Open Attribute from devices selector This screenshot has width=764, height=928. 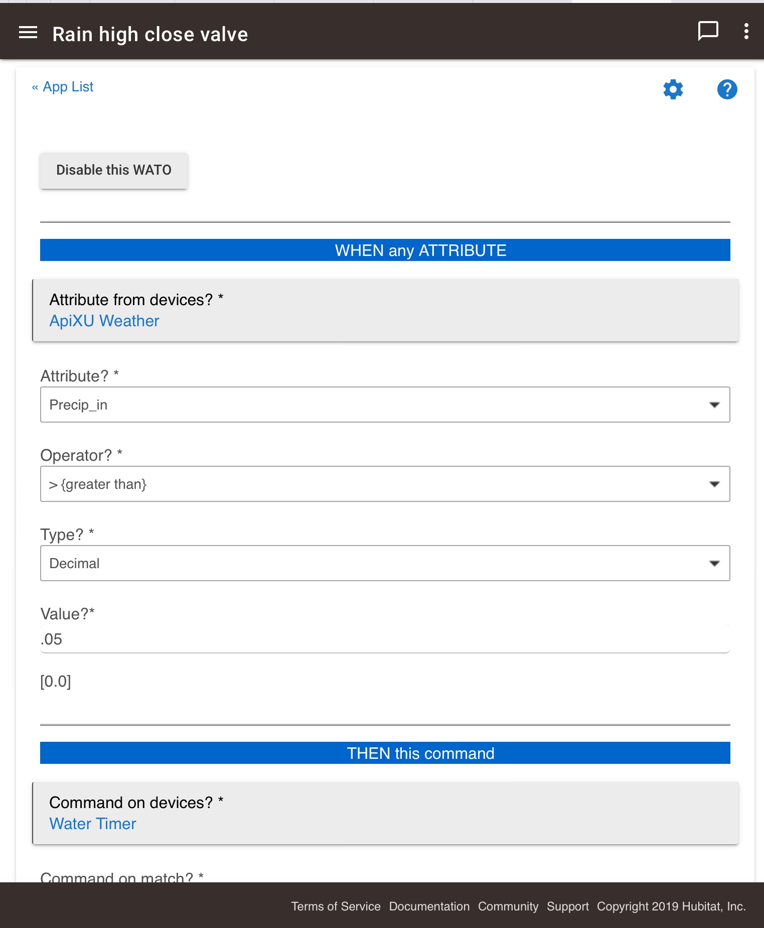(x=385, y=310)
